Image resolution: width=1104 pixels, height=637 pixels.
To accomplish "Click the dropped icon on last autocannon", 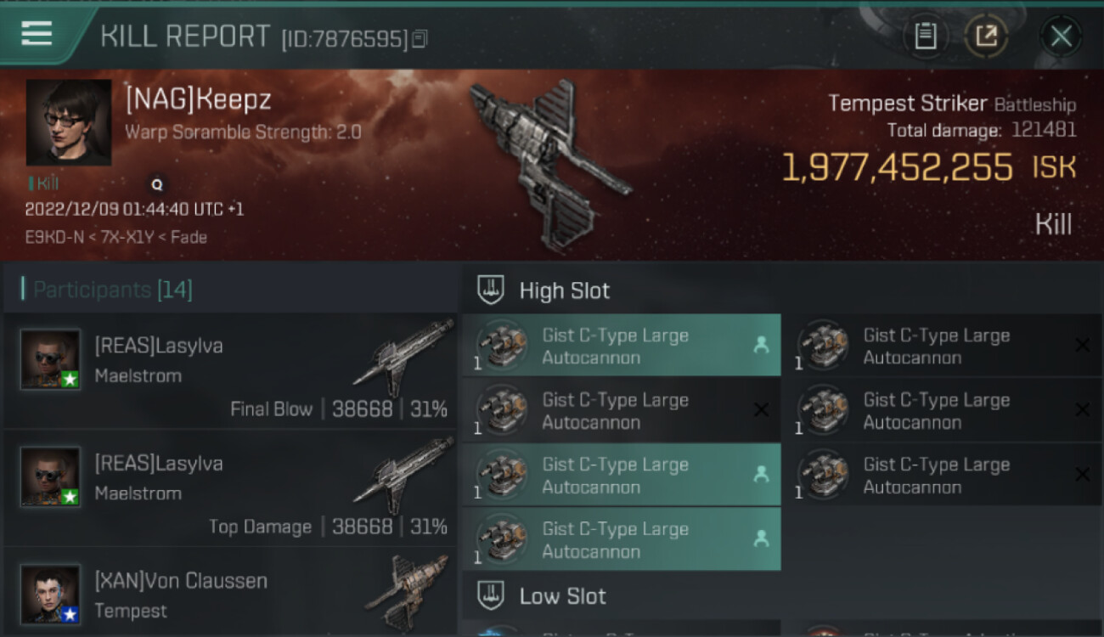I will (761, 538).
